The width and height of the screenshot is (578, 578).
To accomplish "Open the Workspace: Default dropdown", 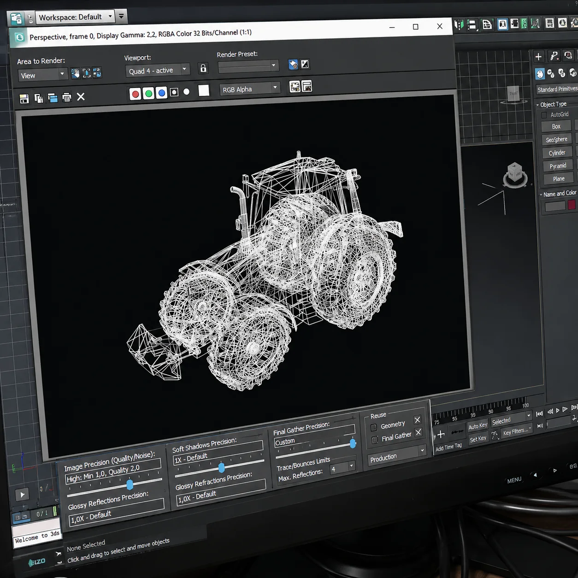I will pyautogui.click(x=76, y=17).
